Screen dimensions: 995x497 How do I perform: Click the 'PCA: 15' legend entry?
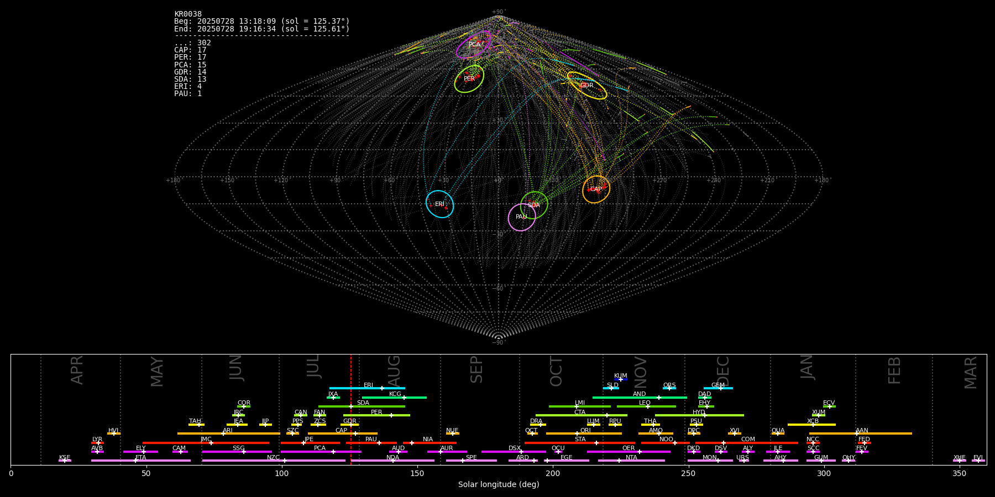(x=190, y=65)
